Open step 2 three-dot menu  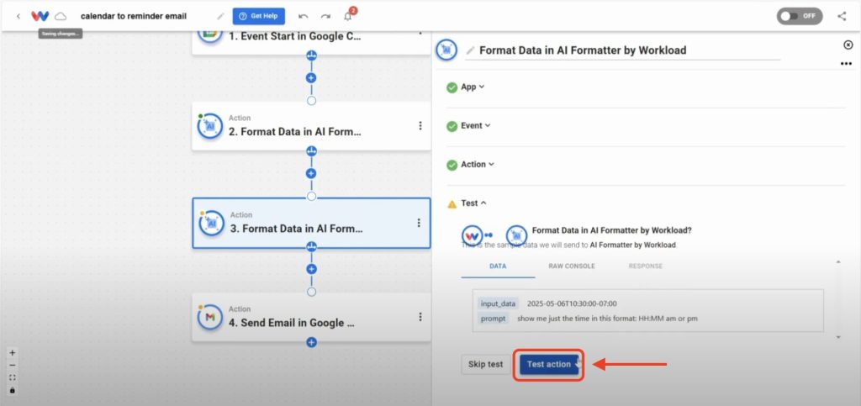coord(420,125)
